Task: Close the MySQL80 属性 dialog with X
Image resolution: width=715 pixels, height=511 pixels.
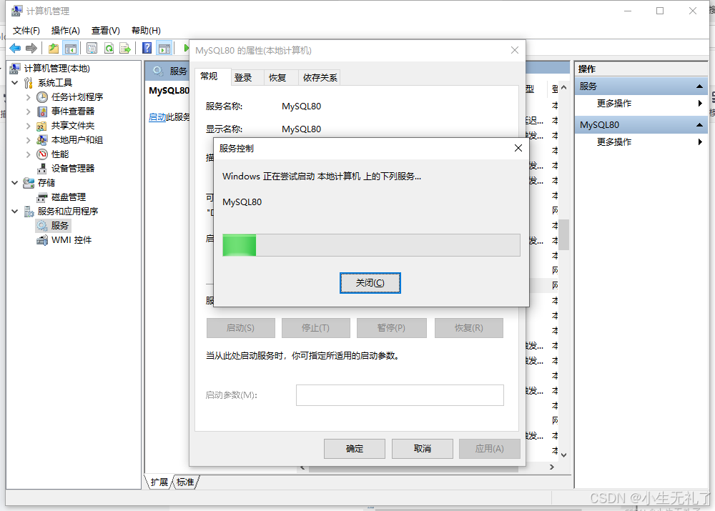Action: 515,50
